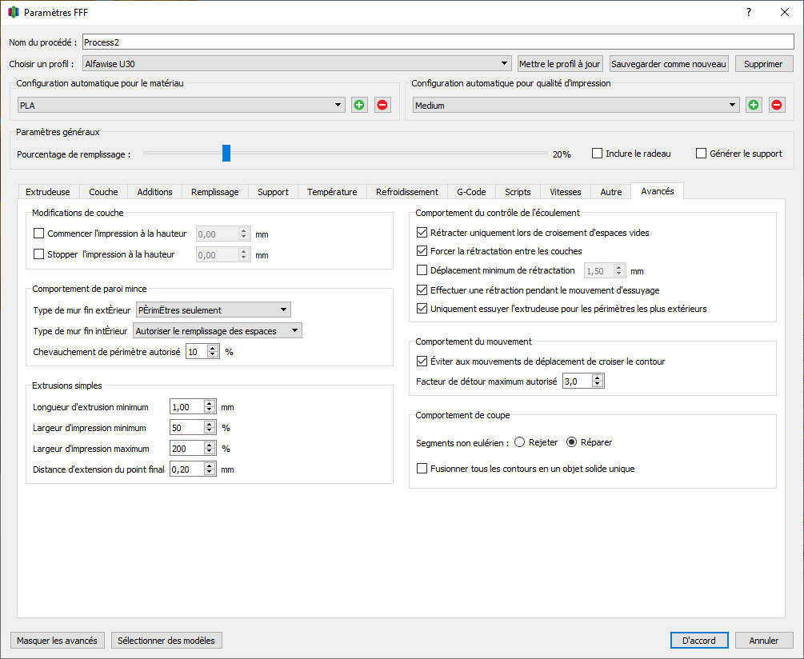Toggle Forcer la rétractation entre les couches
This screenshot has width=804, height=659.
[x=422, y=251]
